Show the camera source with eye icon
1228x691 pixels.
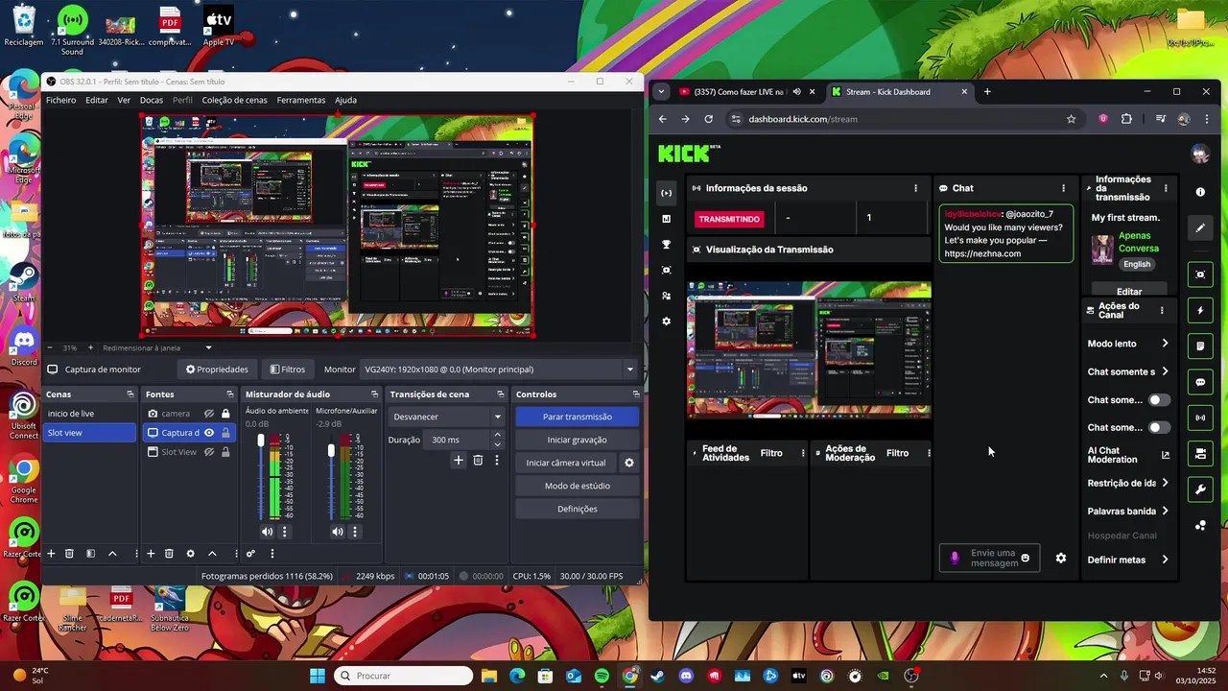click(209, 414)
